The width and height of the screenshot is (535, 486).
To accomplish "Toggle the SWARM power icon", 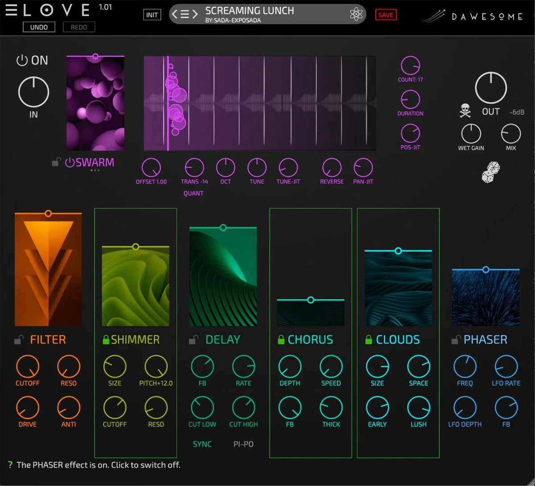I will pos(70,162).
